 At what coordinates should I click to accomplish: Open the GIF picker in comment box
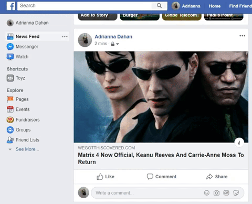click(226, 193)
